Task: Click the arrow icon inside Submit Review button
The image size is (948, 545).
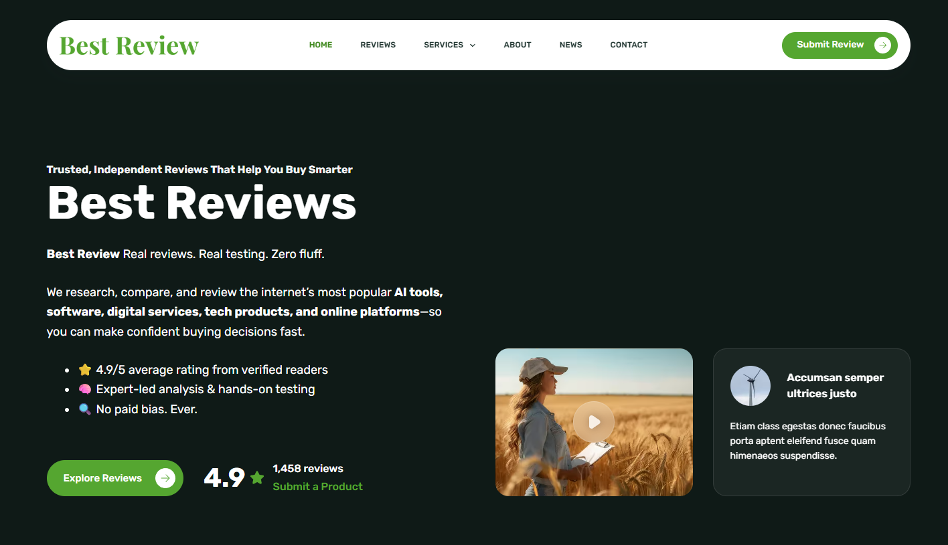Action: 883,45
